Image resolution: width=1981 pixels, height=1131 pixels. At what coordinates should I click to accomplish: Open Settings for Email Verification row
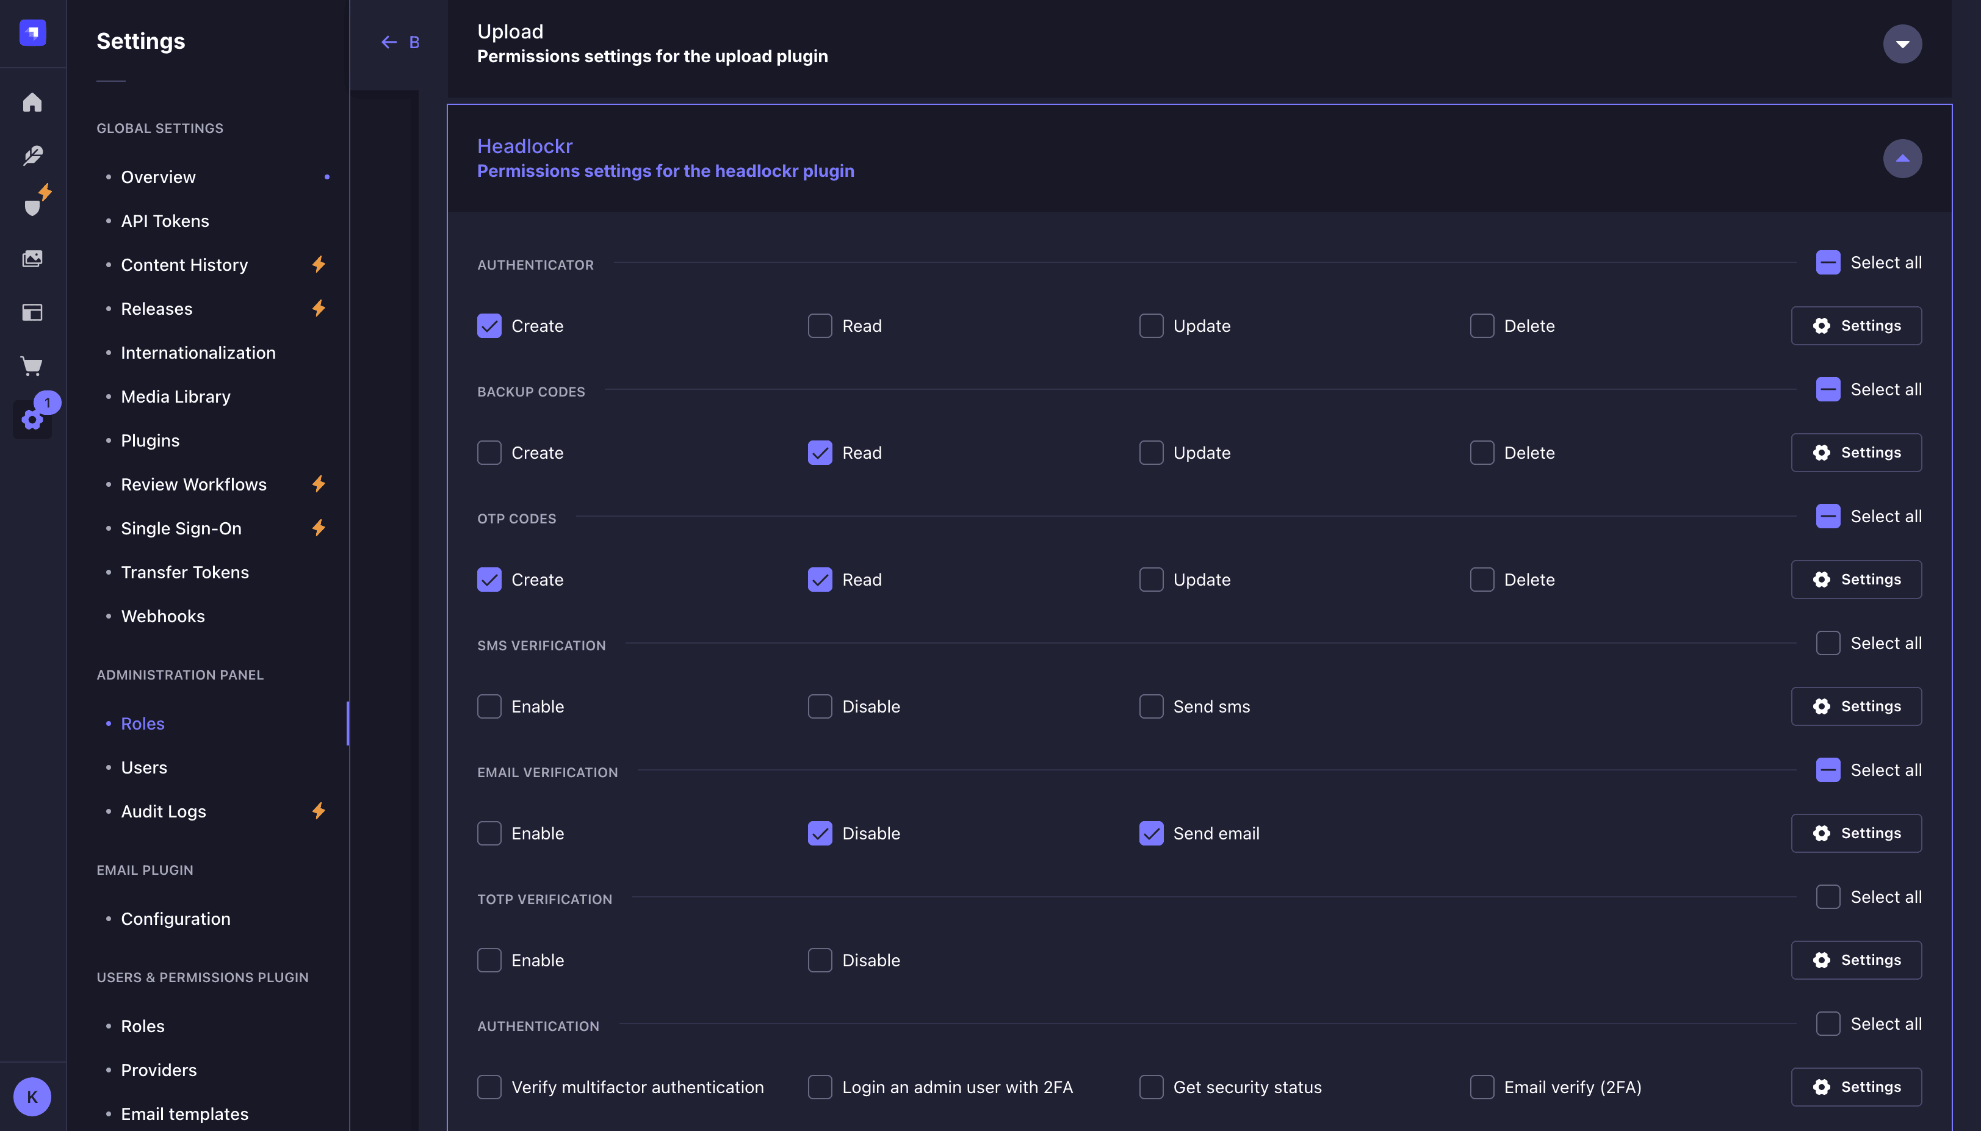pyautogui.click(x=1856, y=833)
